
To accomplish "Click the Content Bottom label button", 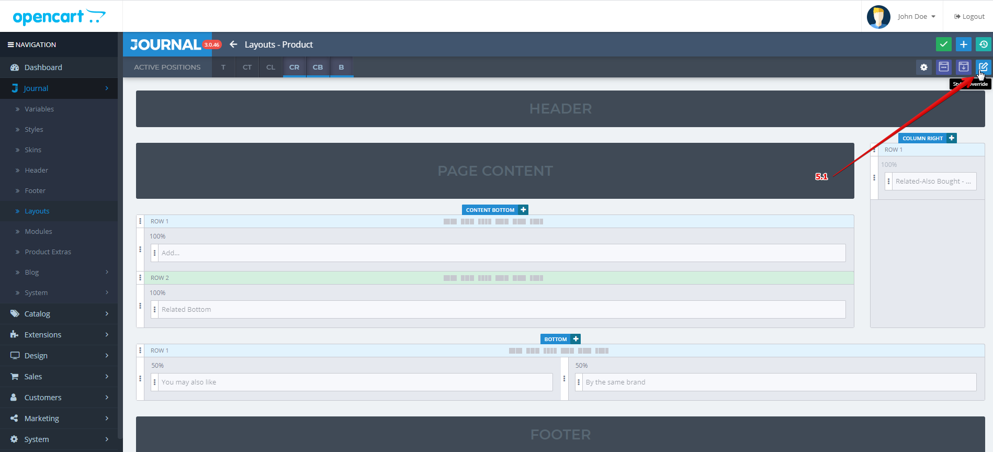I will pos(490,210).
